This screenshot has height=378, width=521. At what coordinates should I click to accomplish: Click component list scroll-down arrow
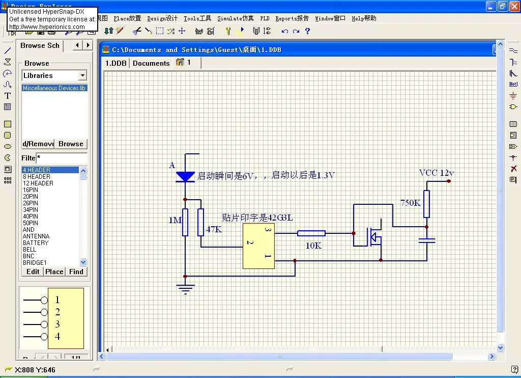pos(83,262)
